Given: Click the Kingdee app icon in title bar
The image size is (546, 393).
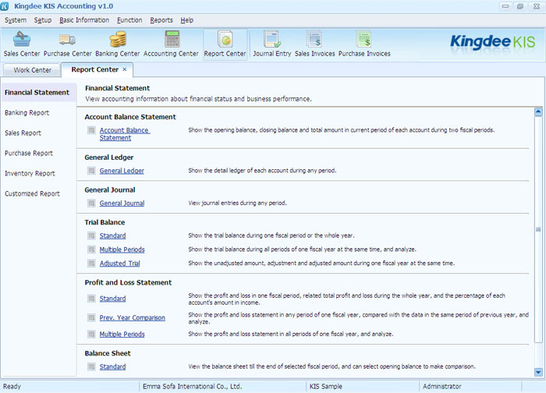Looking at the screenshot, I should [x=5, y=6].
